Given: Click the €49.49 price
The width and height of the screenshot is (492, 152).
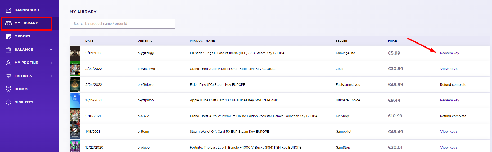Looking at the screenshot, I should tap(395, 132).
